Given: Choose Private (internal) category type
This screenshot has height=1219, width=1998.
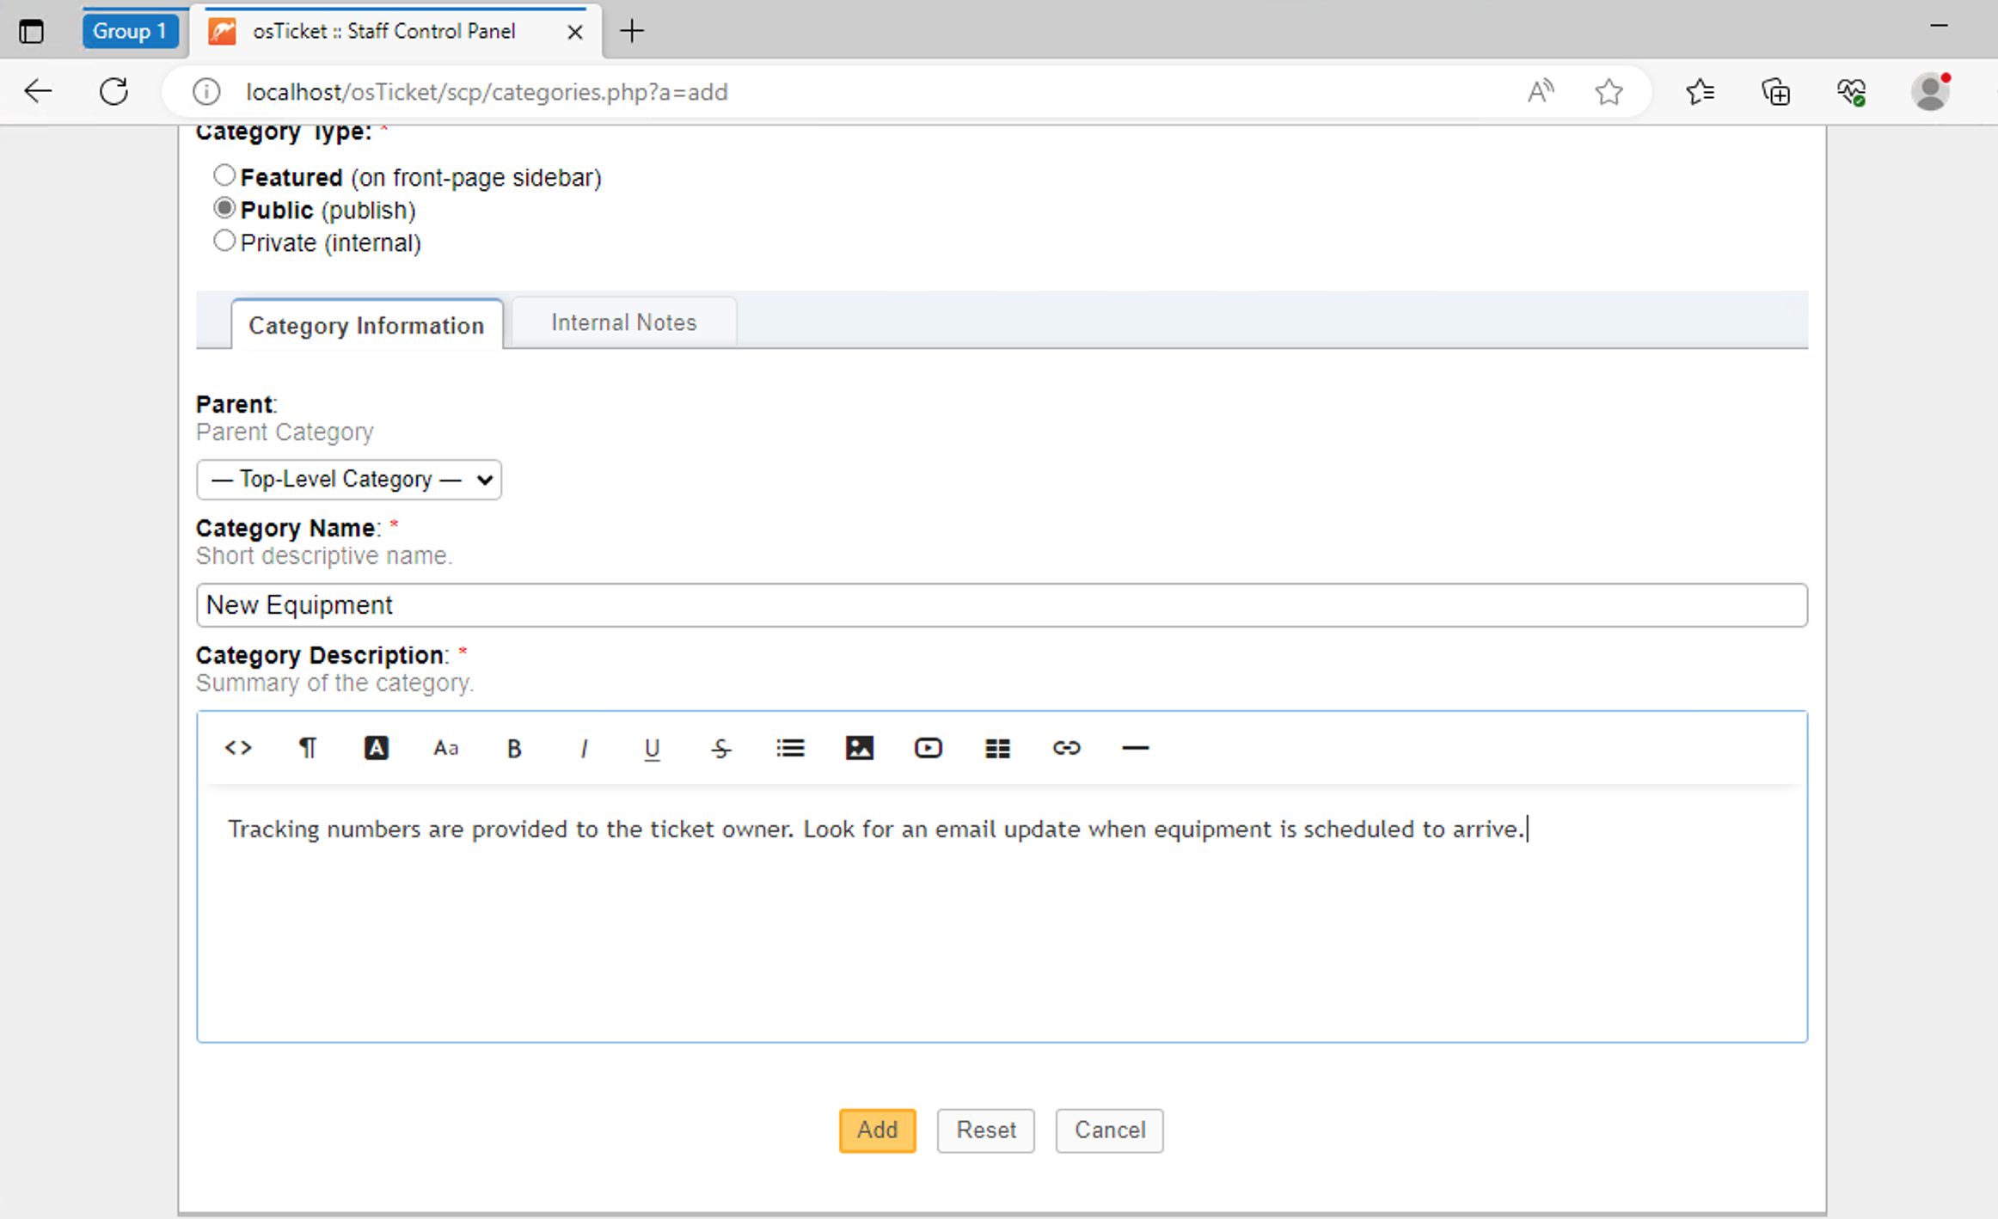Looking at the screenshot, I should [x=224, y=242].
